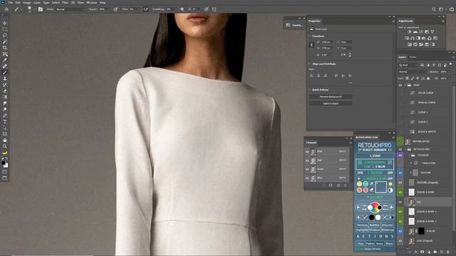Open the File menu
This screenshot has height=256, width=456.
coord(10,2)
